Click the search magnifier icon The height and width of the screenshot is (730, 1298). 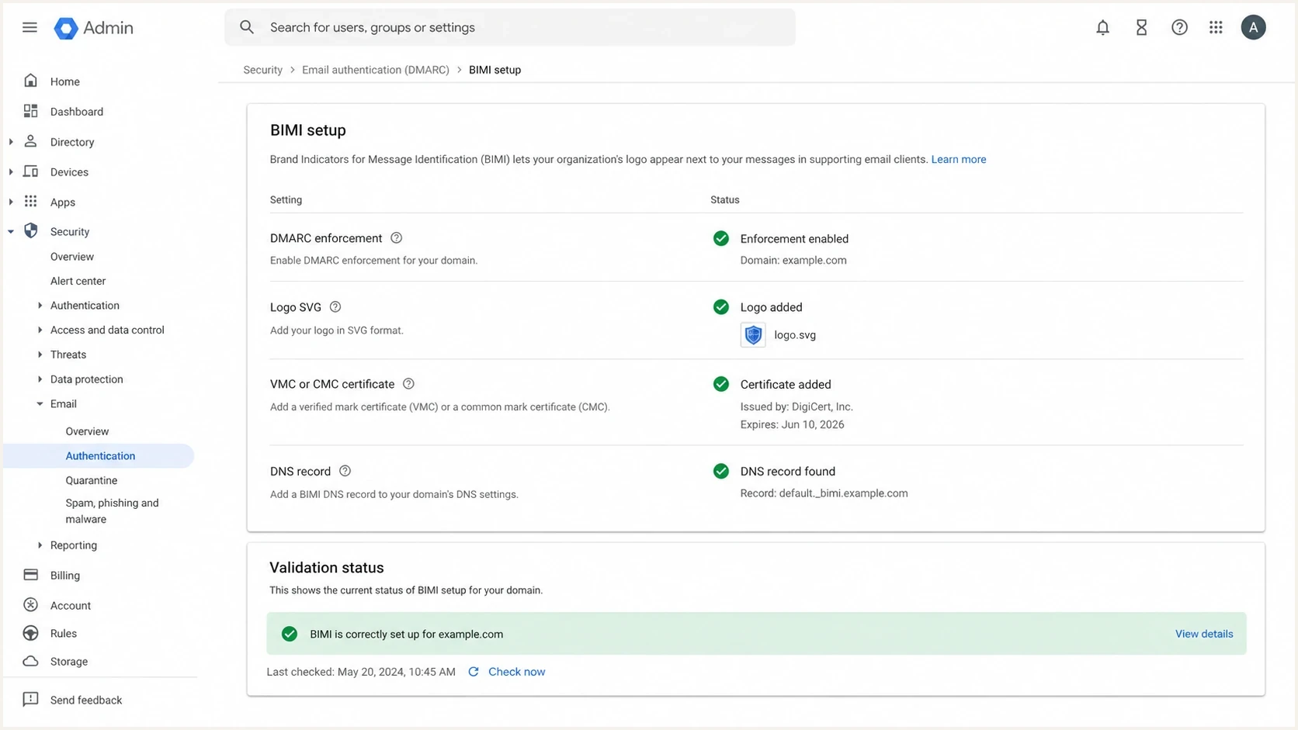[x=247, y=27]
